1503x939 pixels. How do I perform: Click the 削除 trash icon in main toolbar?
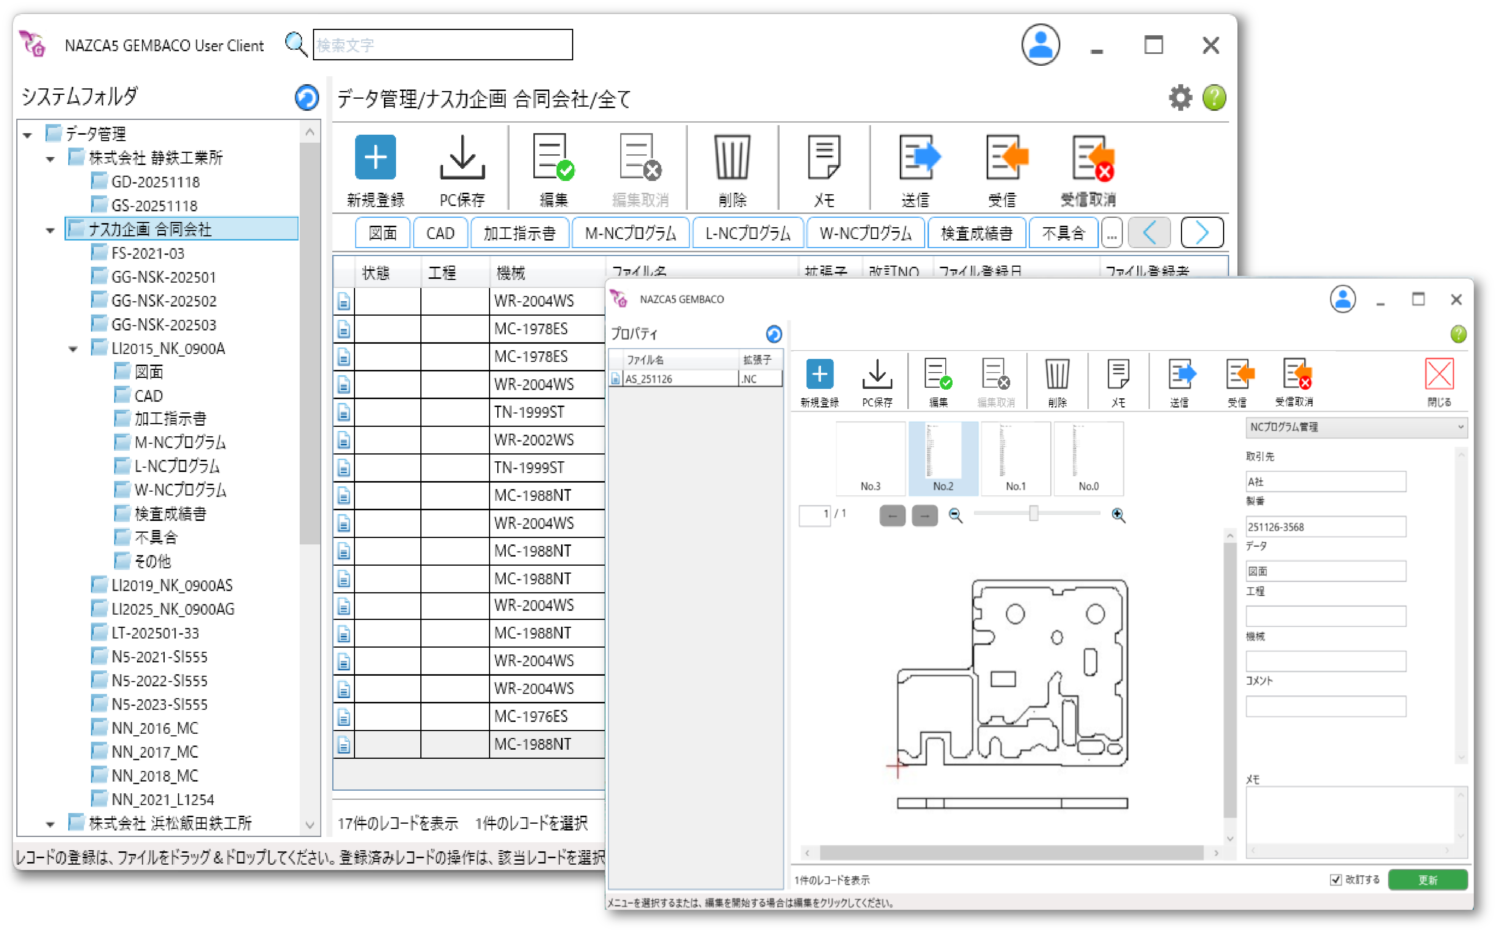tap(733, 157)
